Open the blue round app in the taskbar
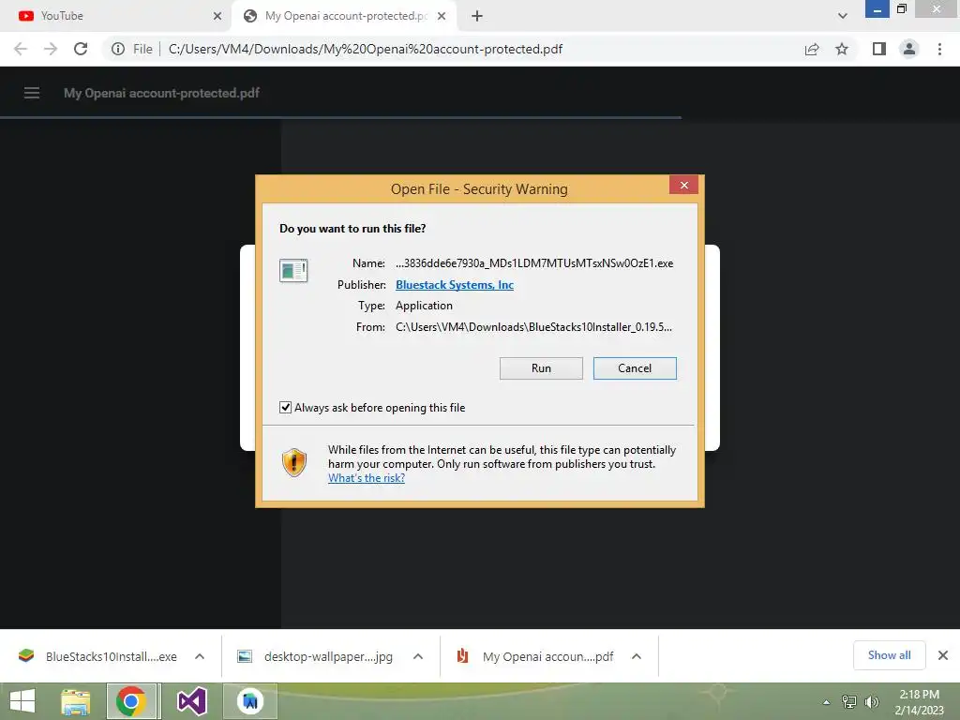This screenshot has width=960, height=720. 250,701
